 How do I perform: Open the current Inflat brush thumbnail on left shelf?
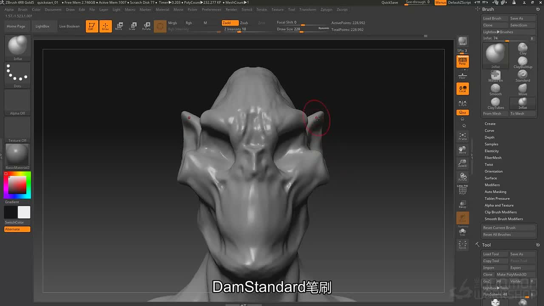[17, 48]
